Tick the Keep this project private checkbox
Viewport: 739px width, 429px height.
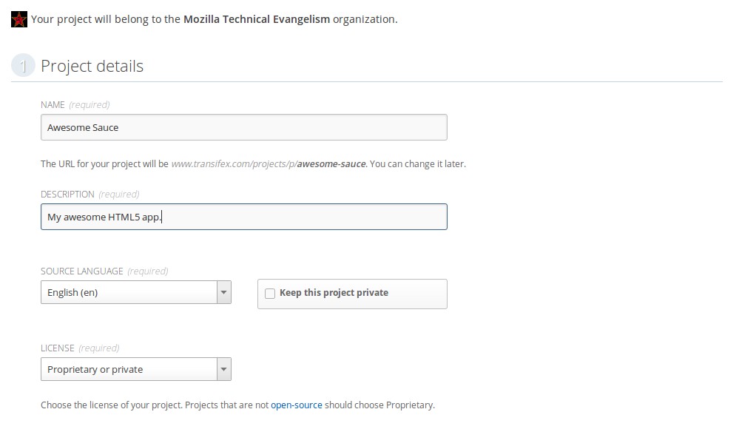tap(270, 294)
